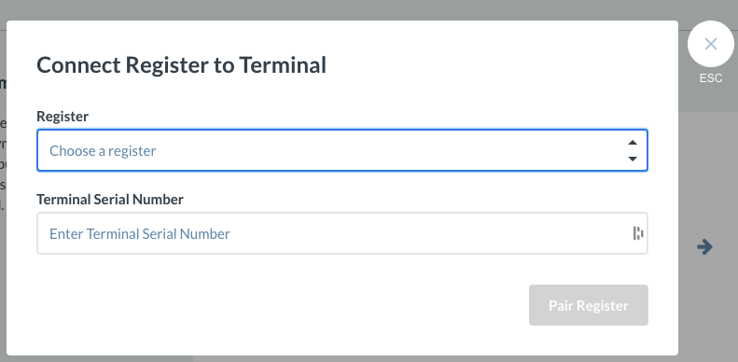Click the ESC label under the close icon
The image size is (738, 362).
710,78
